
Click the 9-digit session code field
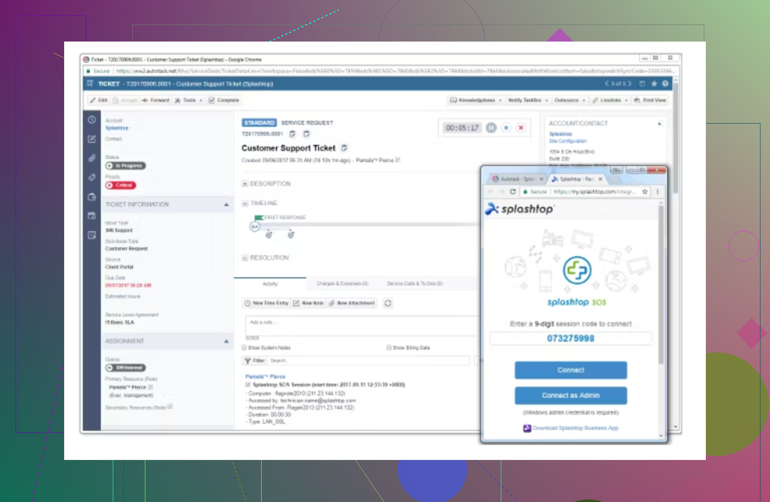(x=570, y=338)
